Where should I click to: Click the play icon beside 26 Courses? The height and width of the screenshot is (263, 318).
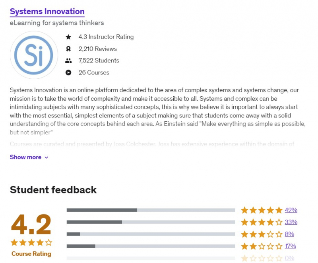click(68, 73)
